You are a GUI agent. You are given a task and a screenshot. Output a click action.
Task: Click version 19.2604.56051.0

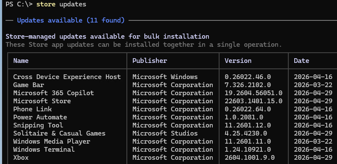[x=254, y=93]
